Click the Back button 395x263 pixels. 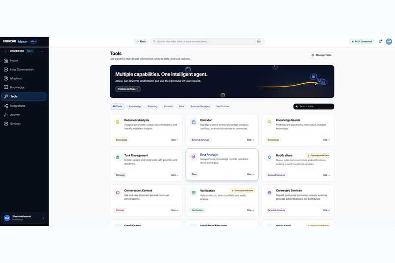141,42
